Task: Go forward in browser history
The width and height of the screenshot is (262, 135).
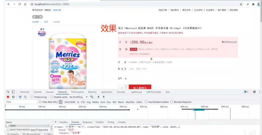Action: [x=14, y=4]
